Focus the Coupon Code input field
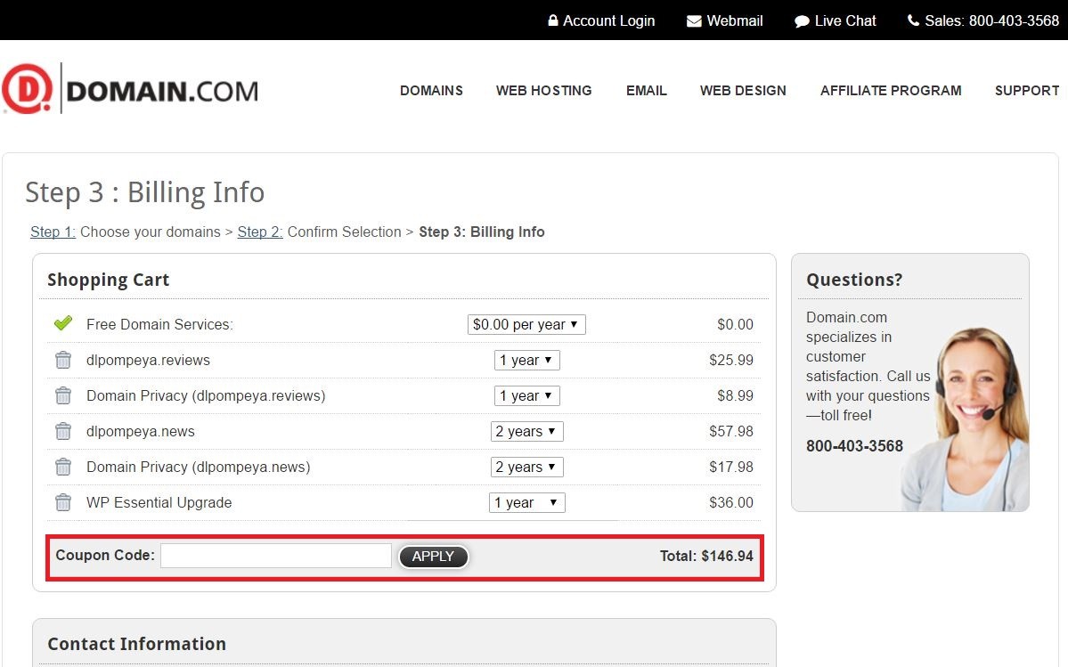The width and height of the screenshot is (1068, 667). point(275,556)
